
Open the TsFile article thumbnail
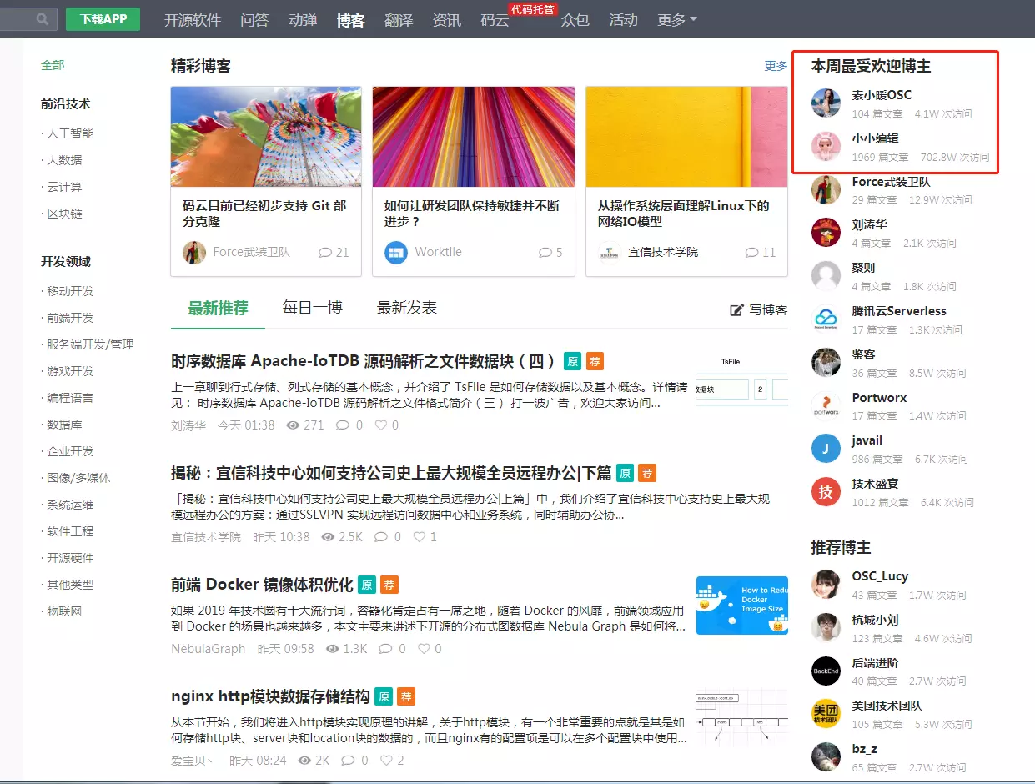[742, 379]
